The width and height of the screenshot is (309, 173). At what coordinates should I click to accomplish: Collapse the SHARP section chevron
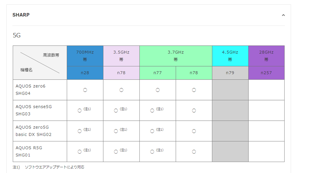283,15
